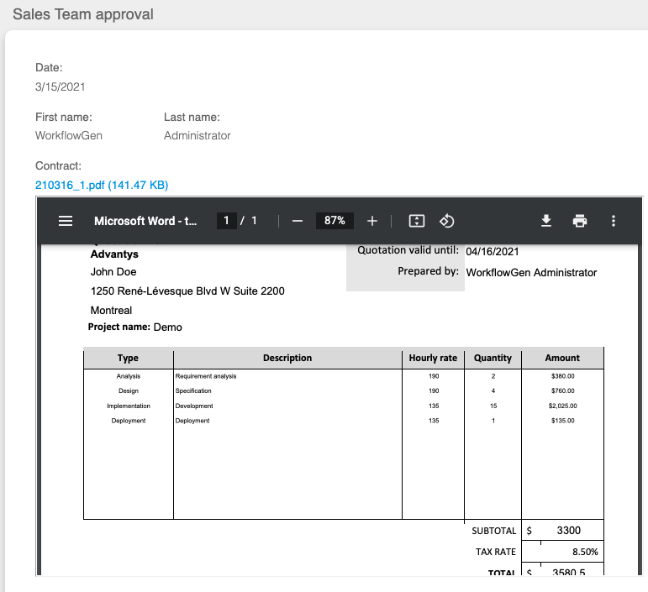Select the Description column header

tap(287, 358)
